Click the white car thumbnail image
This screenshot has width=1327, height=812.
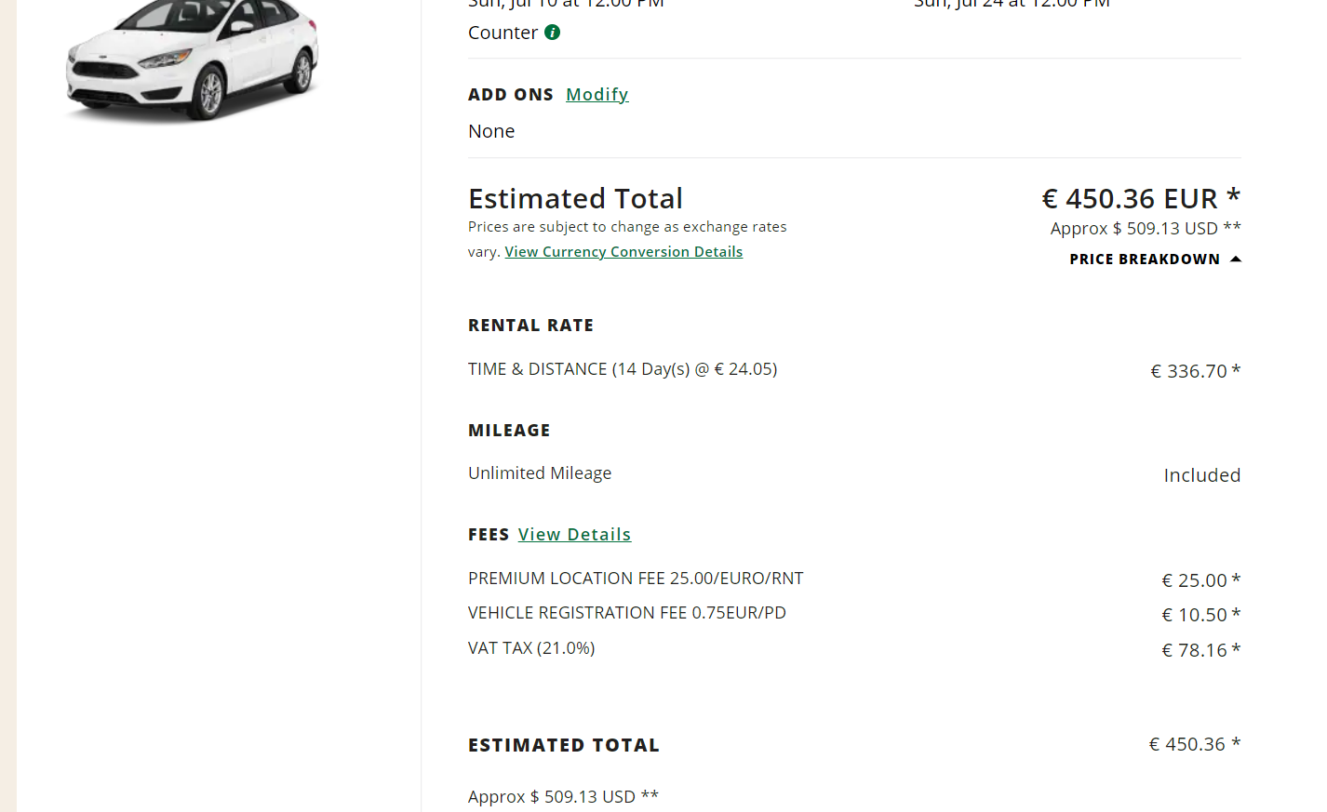click(x=193, y=60)
